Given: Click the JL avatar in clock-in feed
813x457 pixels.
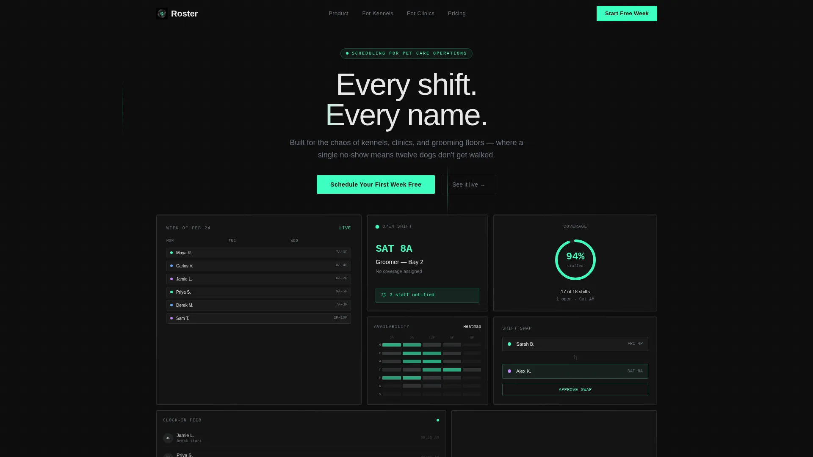Looking at the screenshot, I should tap(168, 438).
